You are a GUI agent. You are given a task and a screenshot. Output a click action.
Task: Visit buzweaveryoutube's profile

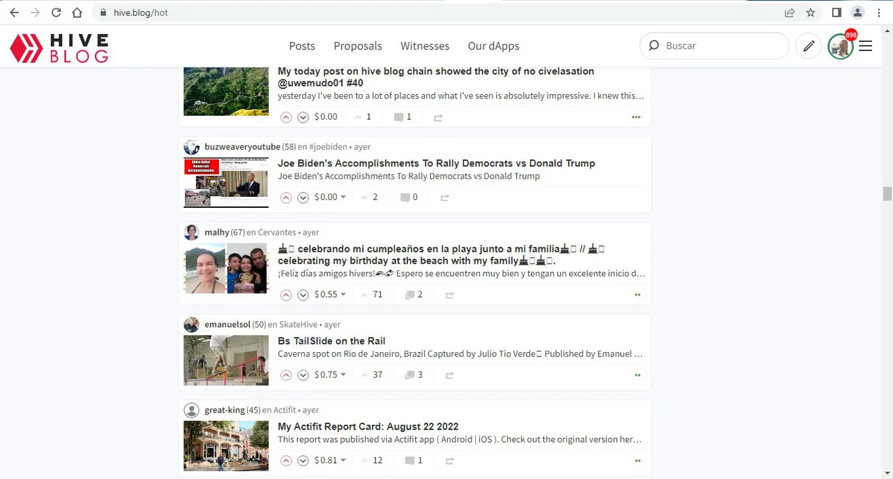242,147
